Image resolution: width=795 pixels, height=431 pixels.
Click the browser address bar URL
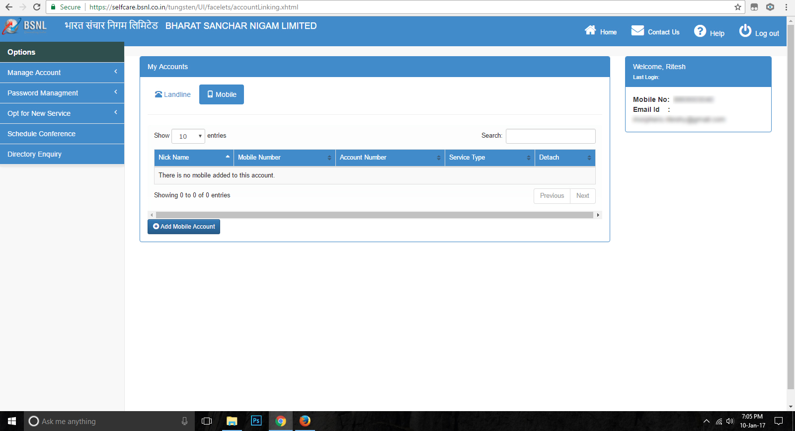pyautogui.click(x=194, y=7)
